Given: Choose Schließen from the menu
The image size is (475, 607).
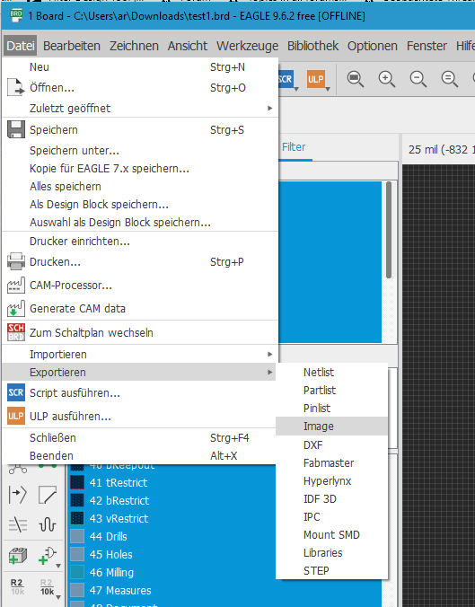Looking at the screenshot, I should pyautogui.click(x=140, y=438).
